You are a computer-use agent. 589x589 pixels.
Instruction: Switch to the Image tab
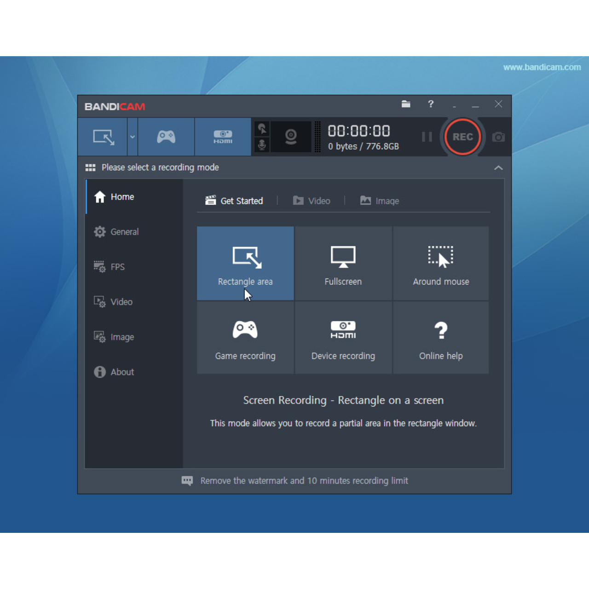click(380, 201)
